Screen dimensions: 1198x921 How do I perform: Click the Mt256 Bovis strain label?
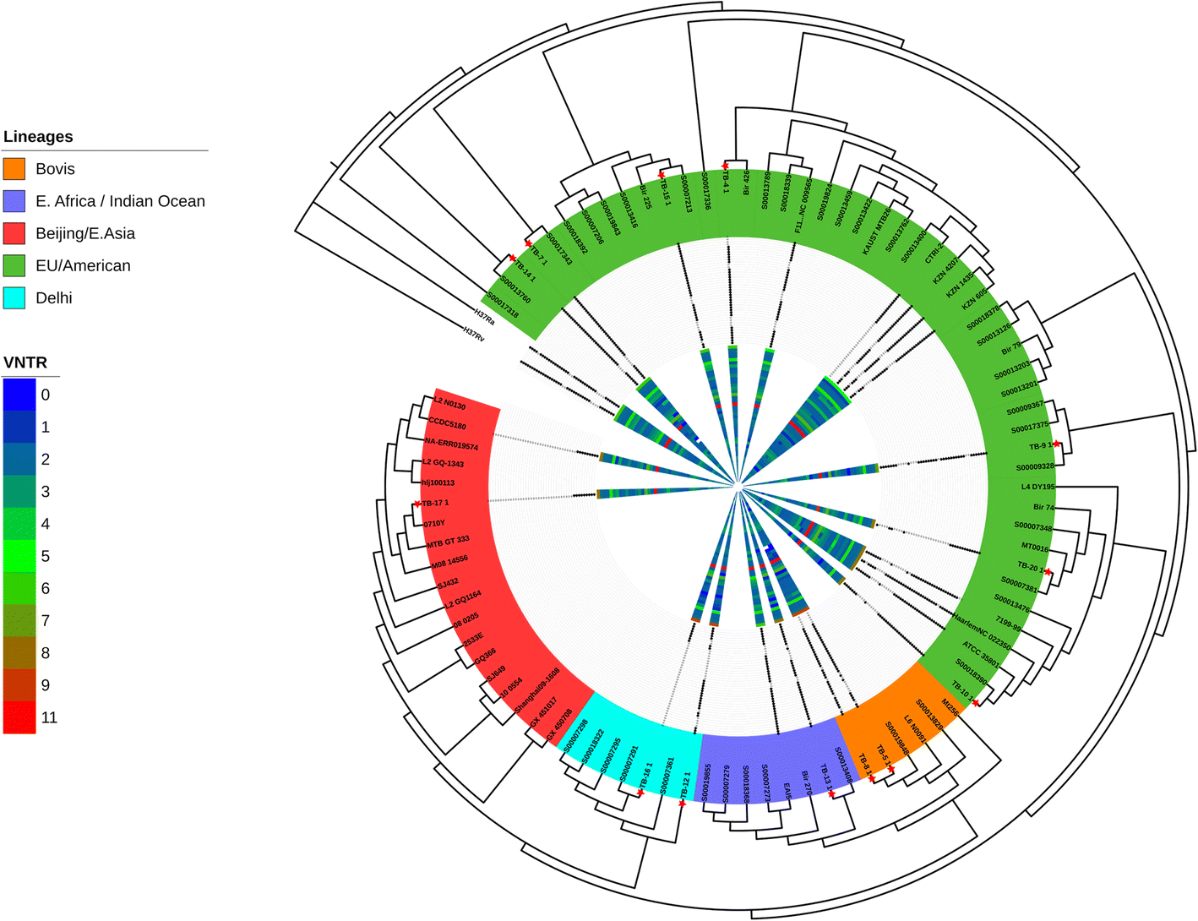pyautogui.click(x=950, y=706)
